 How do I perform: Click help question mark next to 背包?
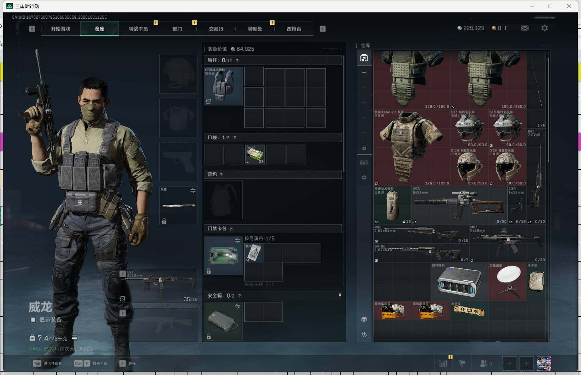pyautogui.click(x=221, y=174)
